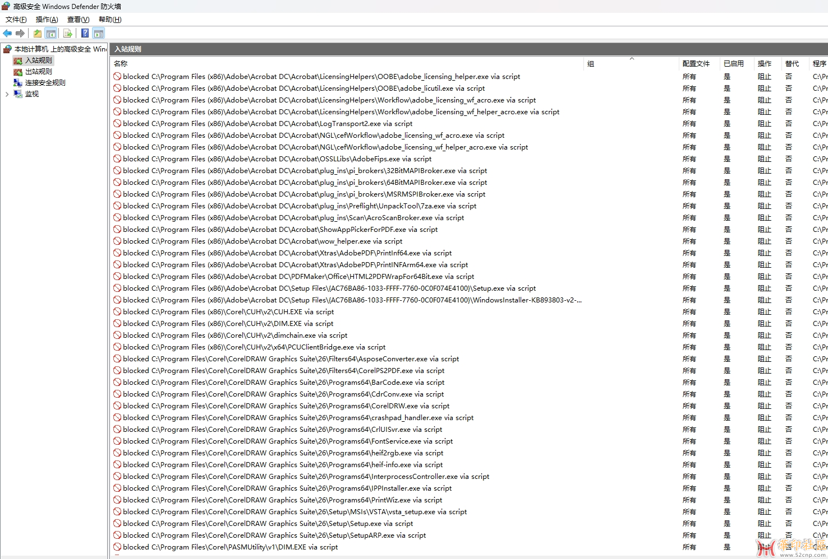This screenshot has height=559, width=828.
Task: Click the Forward arrow toolbar icon
Action: click(20, 33)
